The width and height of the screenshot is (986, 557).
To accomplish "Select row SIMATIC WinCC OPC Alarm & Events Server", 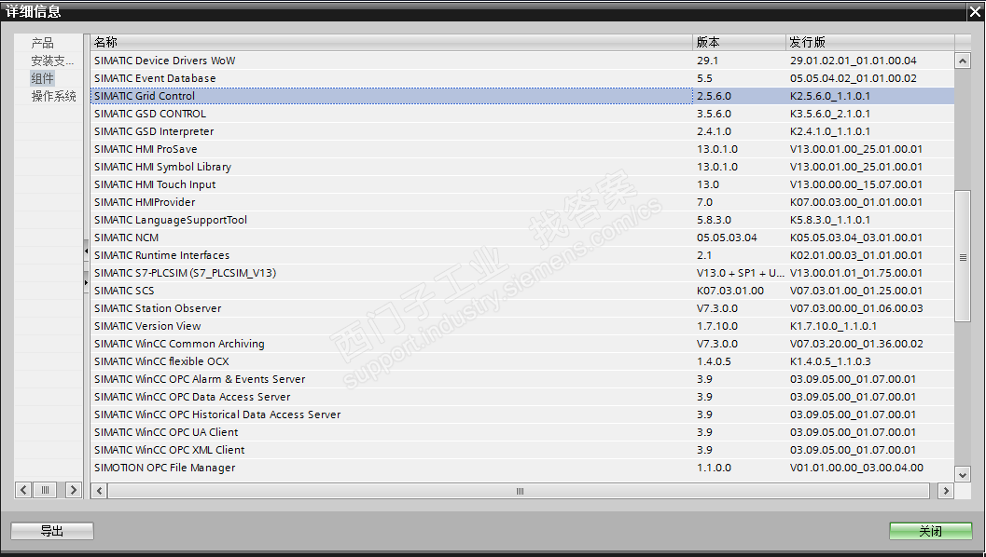I will pos(522,379).
